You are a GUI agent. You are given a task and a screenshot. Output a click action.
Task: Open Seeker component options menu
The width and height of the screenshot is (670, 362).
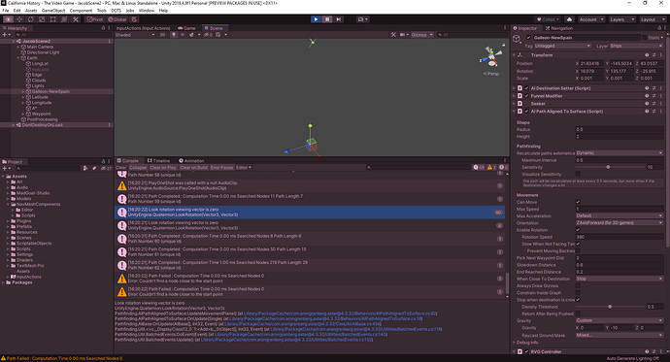click(x=661, y=103)
